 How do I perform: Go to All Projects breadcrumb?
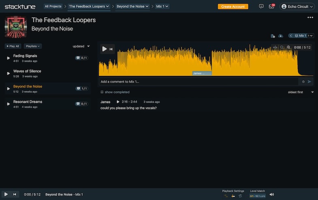tap(53, 6)
